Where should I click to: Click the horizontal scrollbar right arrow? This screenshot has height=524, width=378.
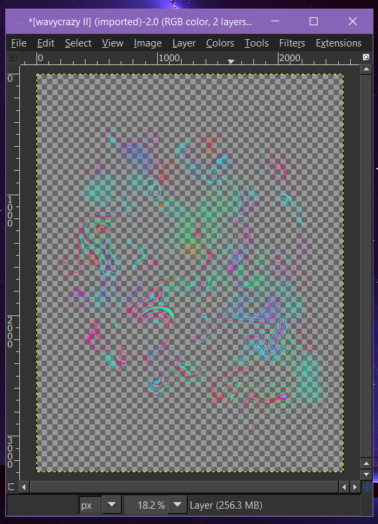pyautogui.click(x=355, y=487)
